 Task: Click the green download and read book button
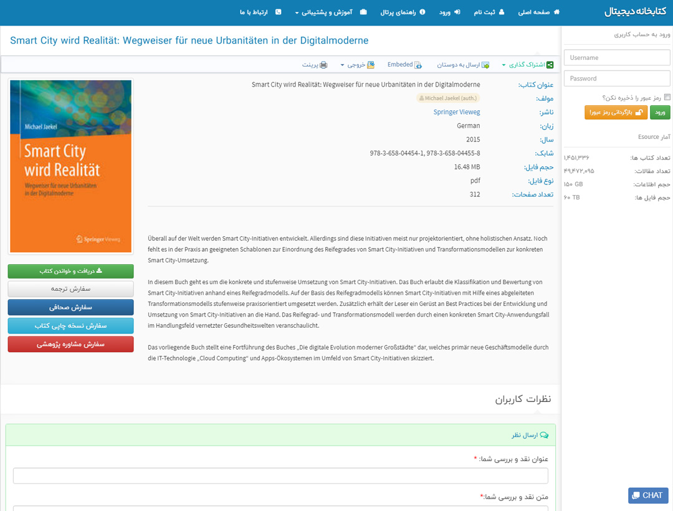(x=70, y=271)
